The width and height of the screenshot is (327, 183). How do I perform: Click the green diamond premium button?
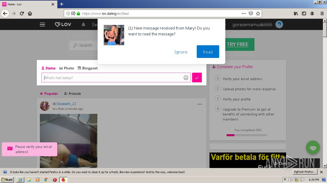coord(313,147)
